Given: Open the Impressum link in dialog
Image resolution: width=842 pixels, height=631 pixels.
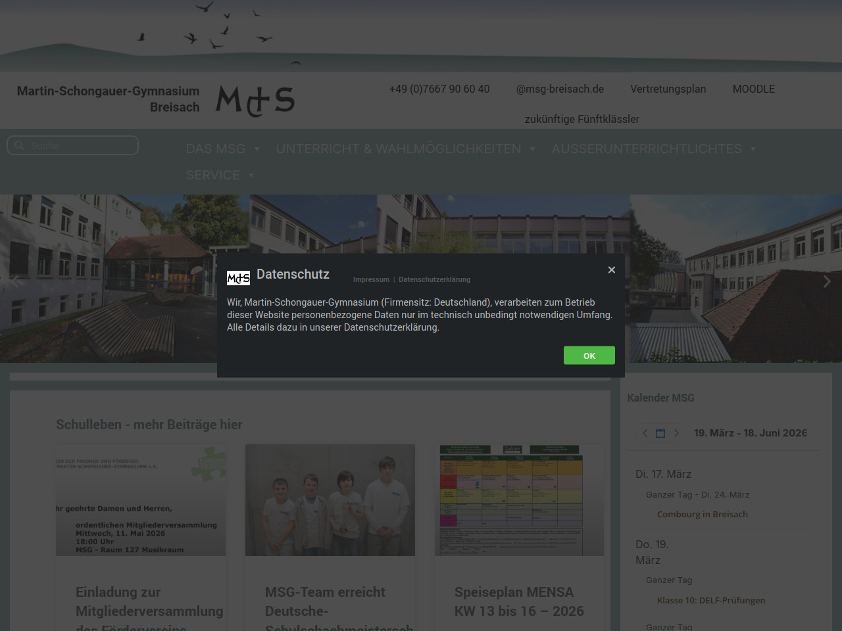Looking at the screenshot, I should click(x=371, y=280).
